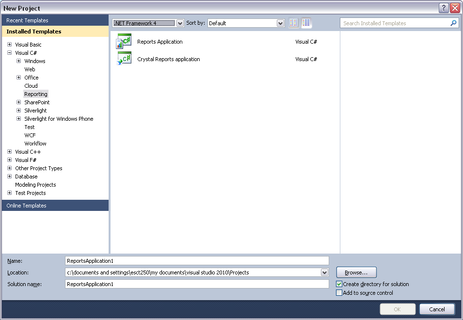Click the OK button
Viewport: 463px width, 320px height.
coord(398,309)
